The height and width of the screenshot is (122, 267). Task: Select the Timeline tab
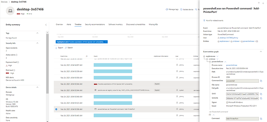coord(78,25)
